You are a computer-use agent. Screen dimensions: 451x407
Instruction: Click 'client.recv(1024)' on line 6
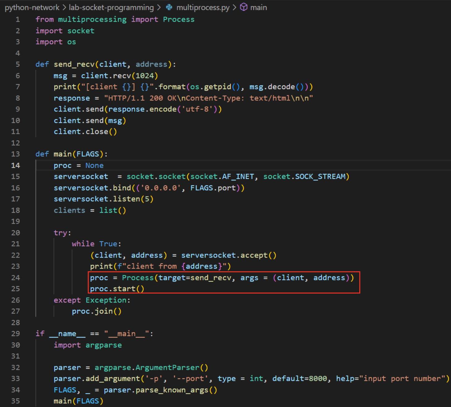click(120, 76)
